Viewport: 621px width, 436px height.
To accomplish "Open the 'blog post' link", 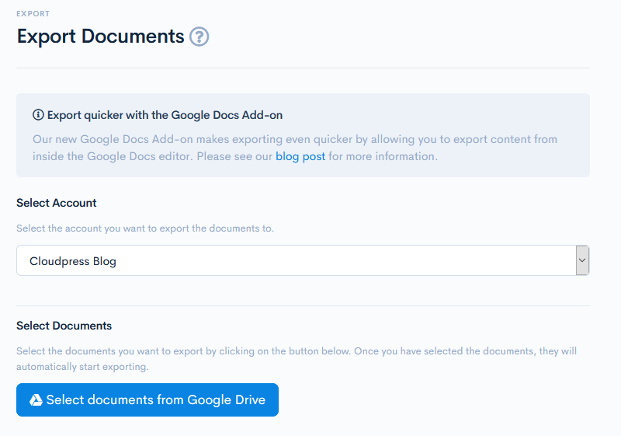I will coord(300,156).
